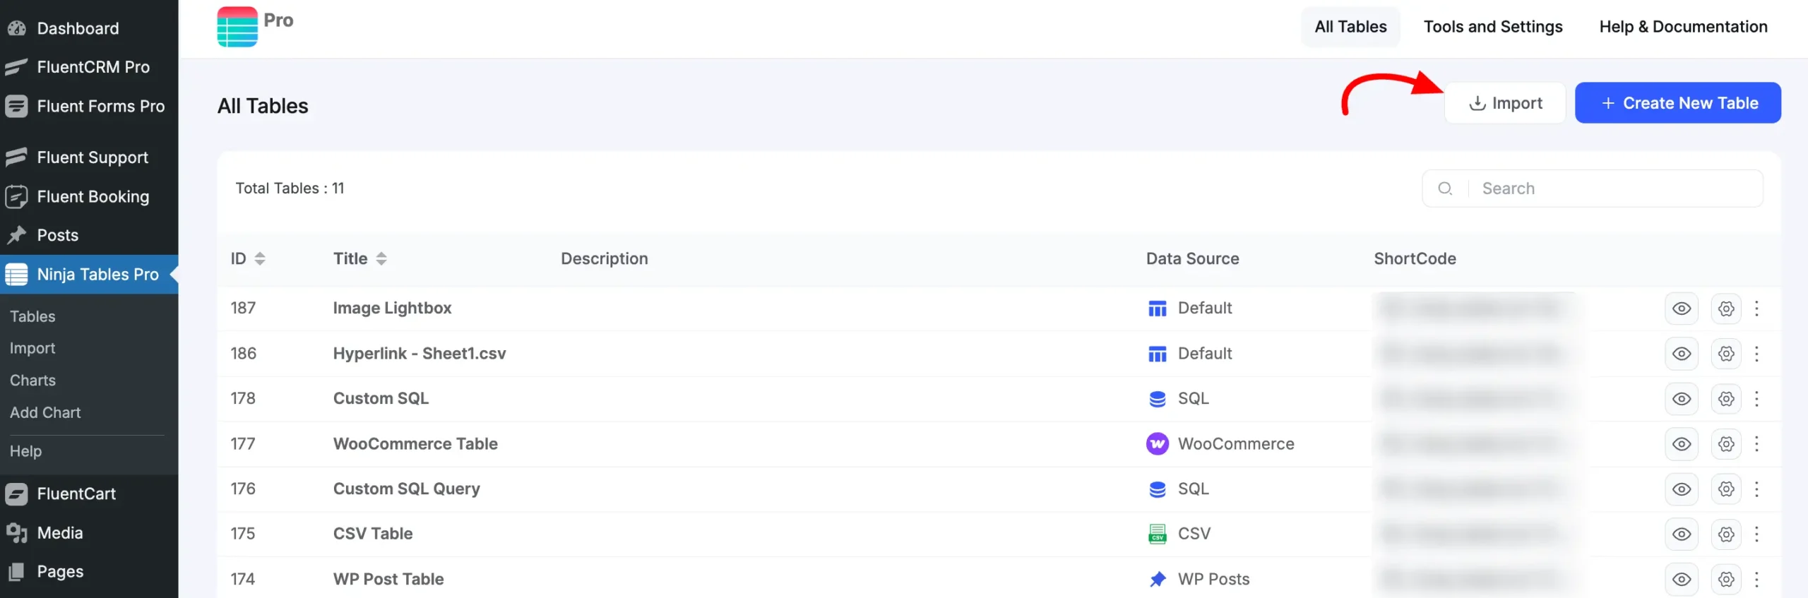Image resolution: width=1808 pixels, height=598 pixels.
Task: Switch to the All Tables tab
Action: [1350, 27]
